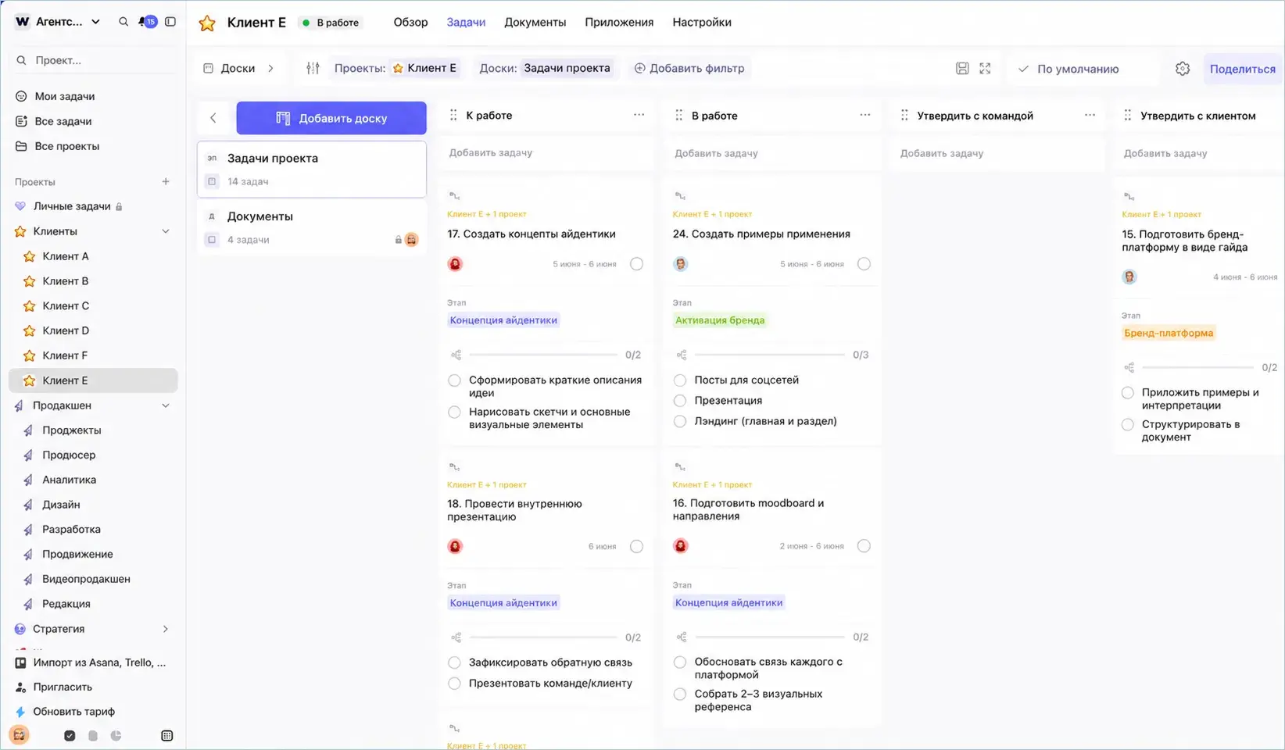
Task: Go to the Настройки tab
Action: click(x=702, y=22)
